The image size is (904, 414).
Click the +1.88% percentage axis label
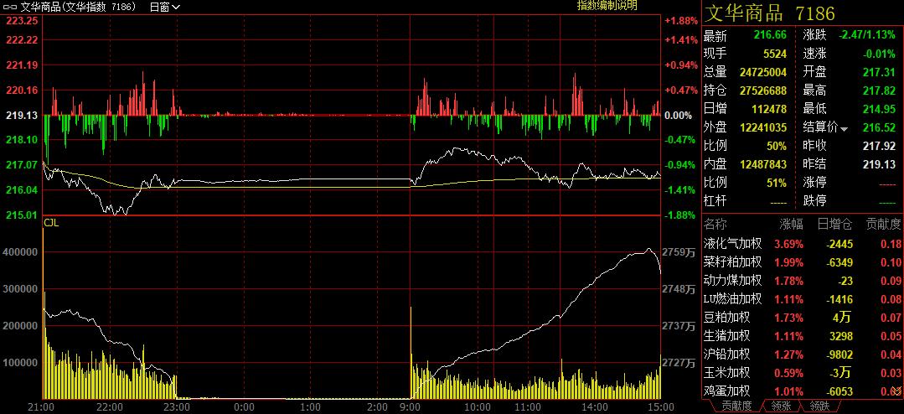coord(681,20)
